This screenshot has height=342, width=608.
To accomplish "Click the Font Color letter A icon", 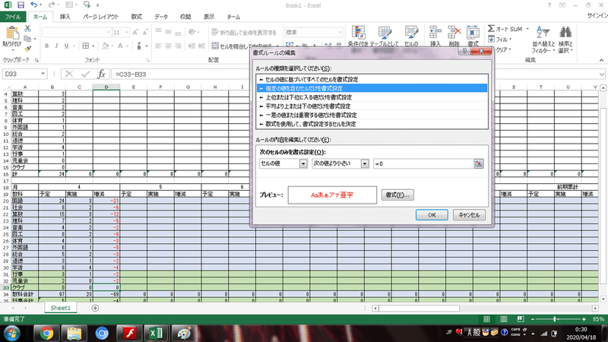I will (121, 46).
